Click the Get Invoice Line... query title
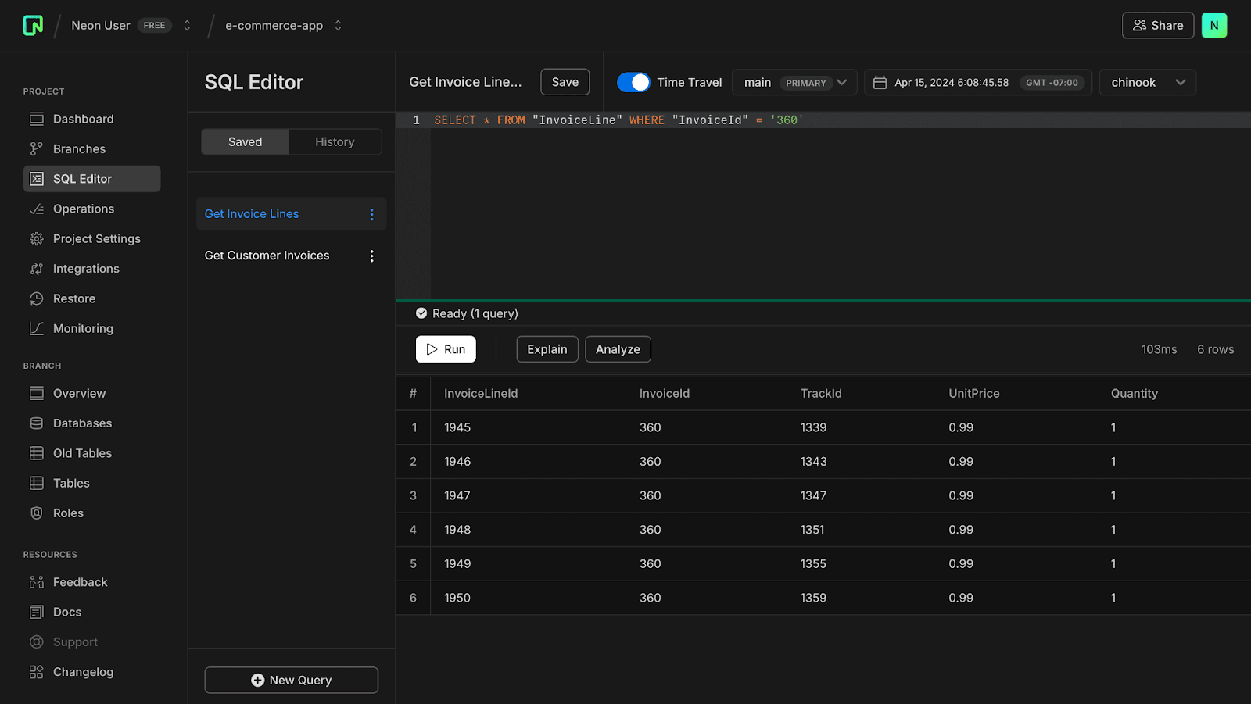 [x=465, y=82]
